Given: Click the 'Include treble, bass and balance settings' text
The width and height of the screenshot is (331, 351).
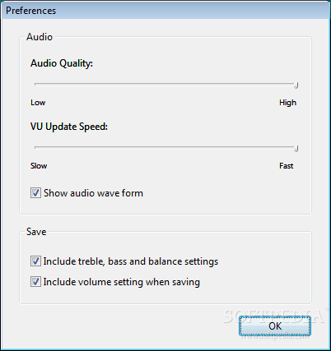Looking at the screenshot, I should [x=131, y=261].
